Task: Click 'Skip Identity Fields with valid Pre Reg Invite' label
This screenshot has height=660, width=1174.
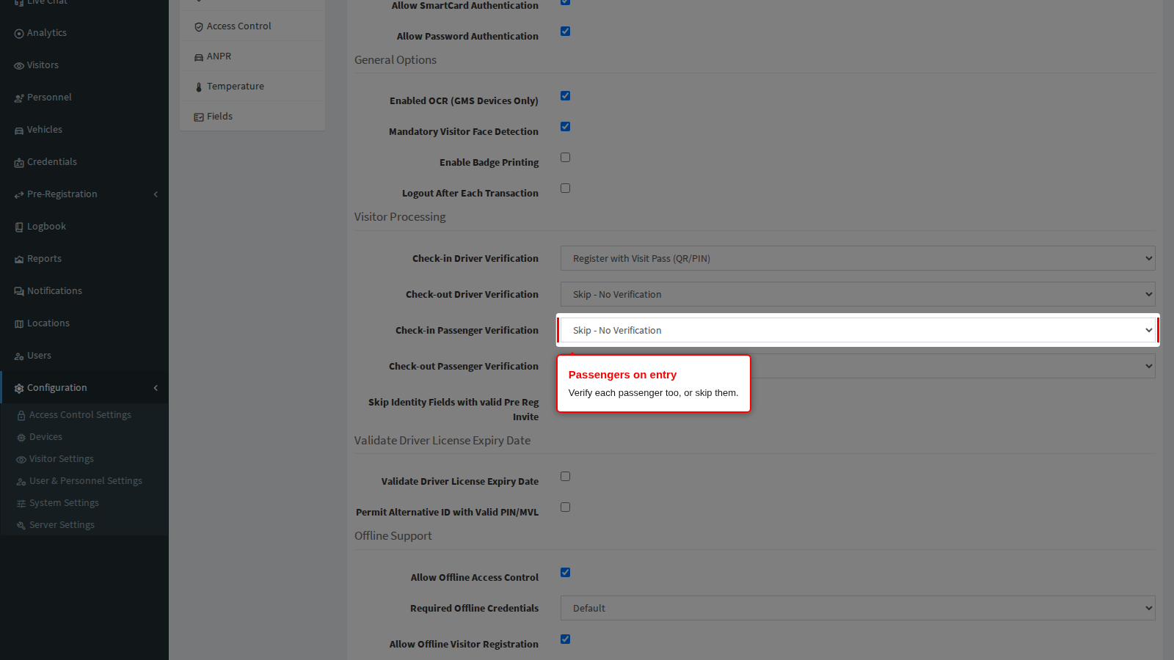Action: 453,409
